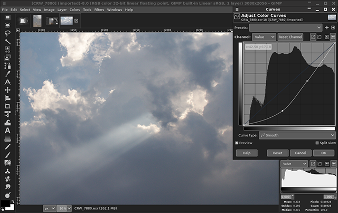
Task: Open presets manage menu icon
Action: 333,27
